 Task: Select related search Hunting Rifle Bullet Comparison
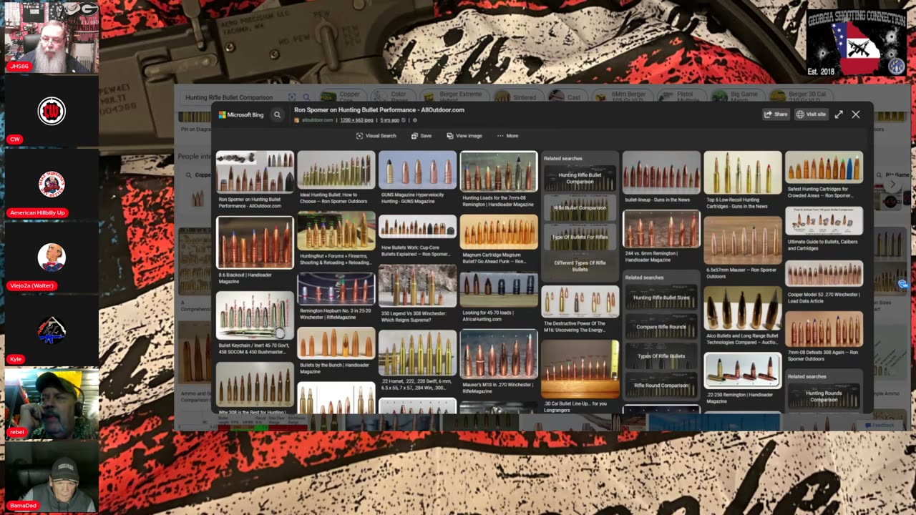(x=580, y=178)
